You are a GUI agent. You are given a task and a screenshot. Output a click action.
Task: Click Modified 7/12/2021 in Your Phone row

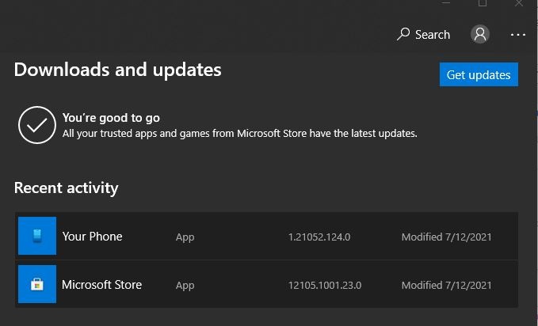(446, 237)
